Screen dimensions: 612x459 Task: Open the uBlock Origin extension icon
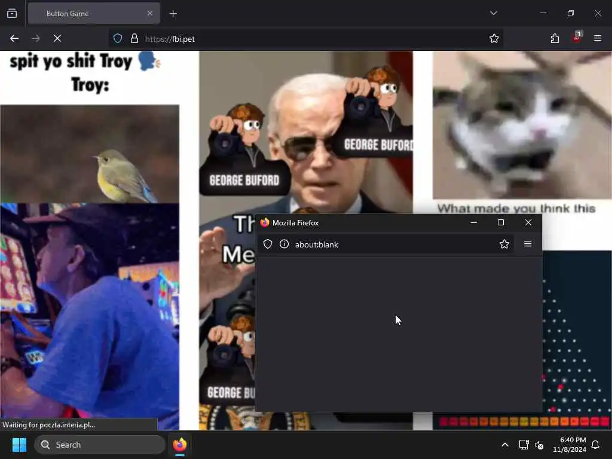tap(577, 38)
